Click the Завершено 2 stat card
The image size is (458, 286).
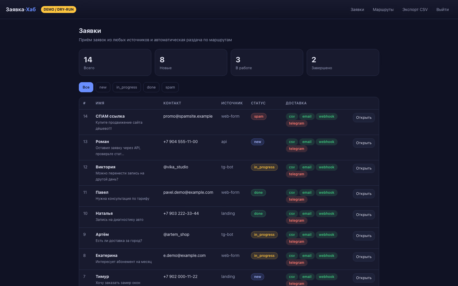pyautogui.click(x=343, y=63)
